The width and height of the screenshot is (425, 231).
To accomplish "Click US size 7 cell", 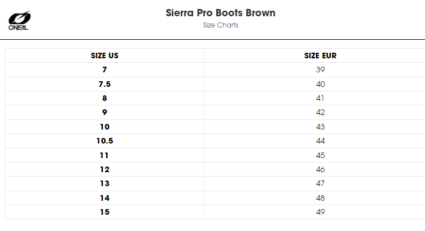I will 104,70.
